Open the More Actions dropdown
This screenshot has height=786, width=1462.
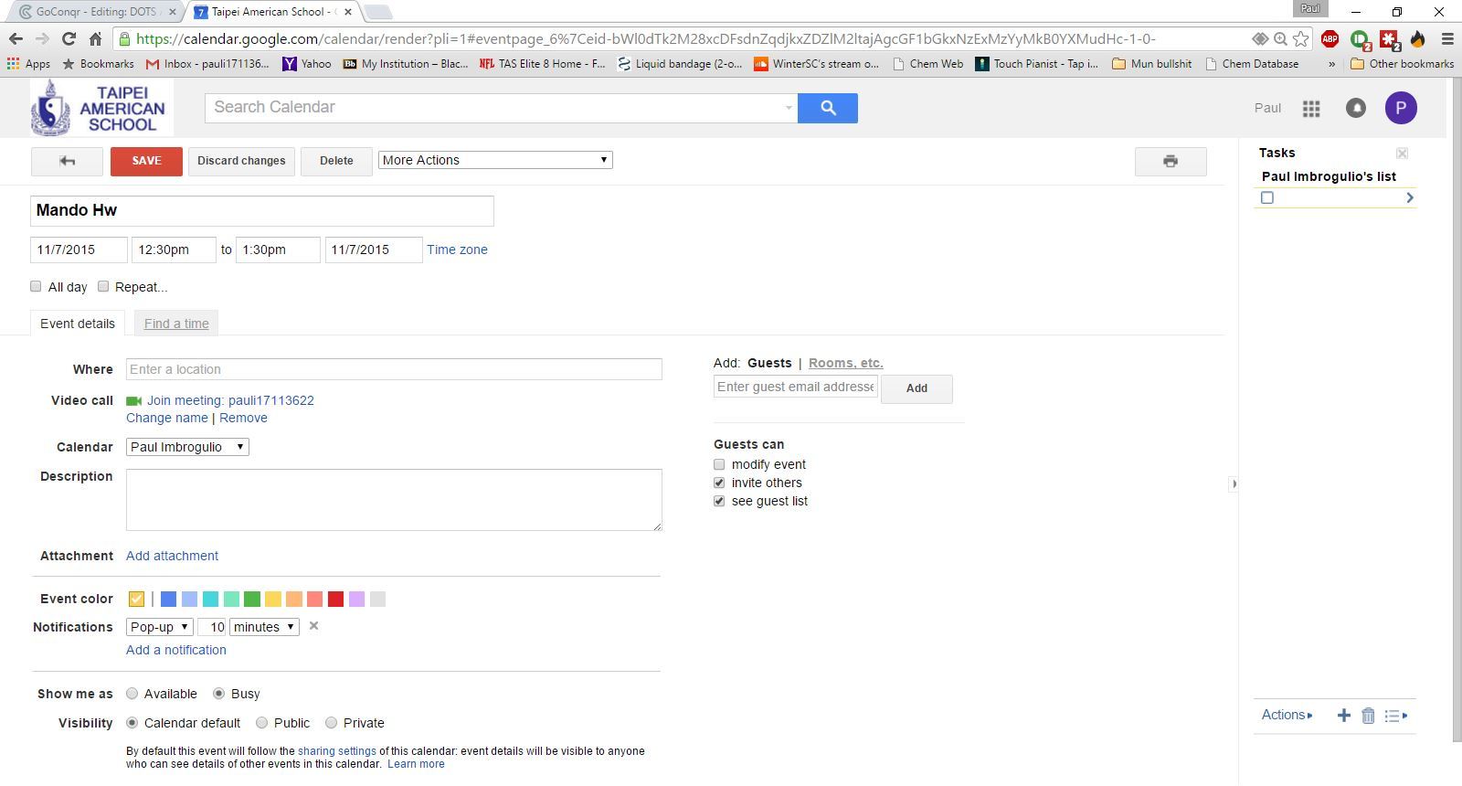click(x=495, y=160)
